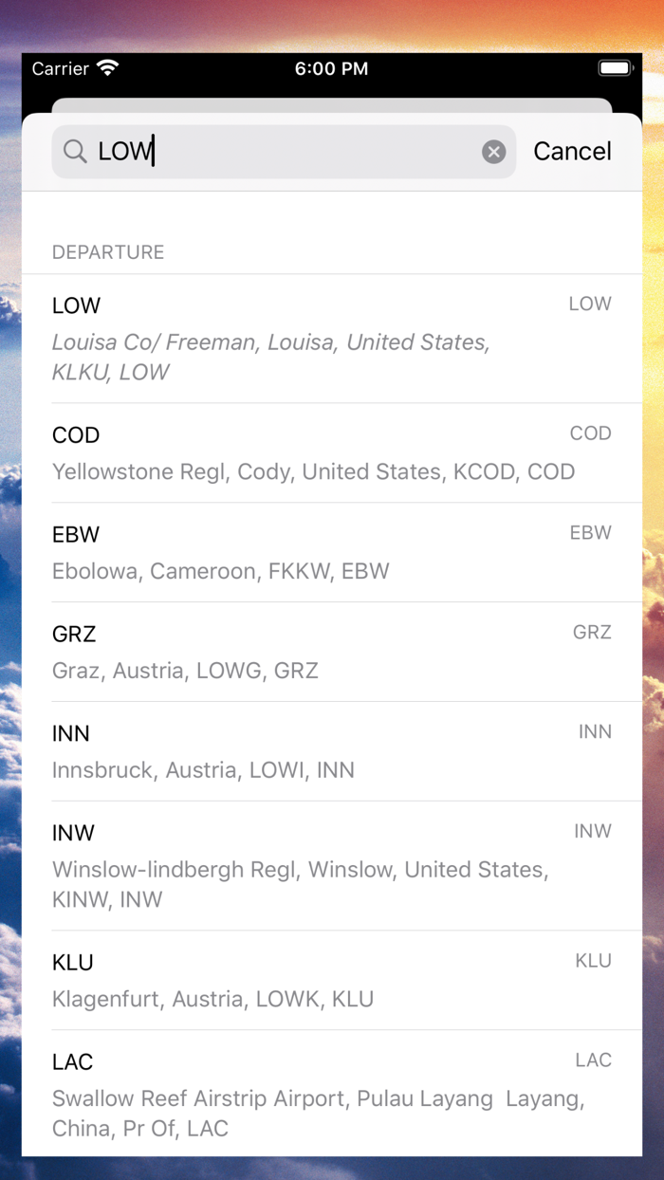This screenshot has height=1180, width=664.
Task: Tap the battery icon in the status bar
Action: pyautogui.click(x=615, y=67)
